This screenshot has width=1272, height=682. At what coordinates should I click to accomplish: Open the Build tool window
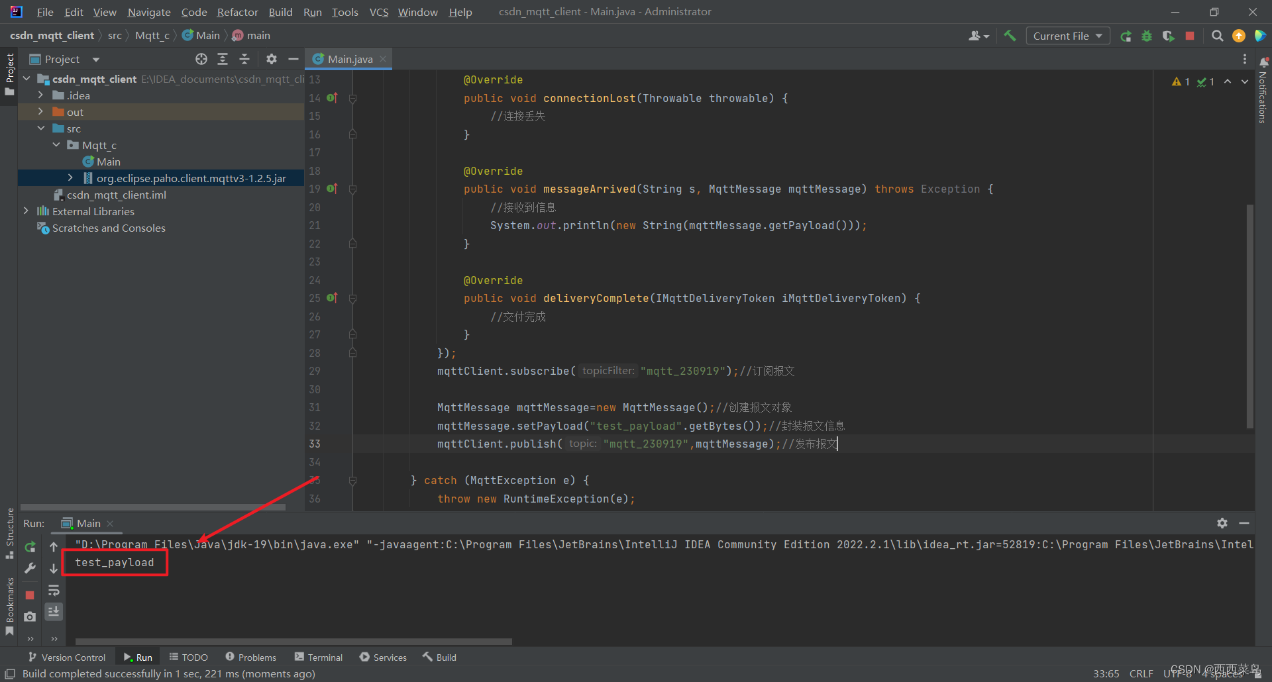pos(440,658)
